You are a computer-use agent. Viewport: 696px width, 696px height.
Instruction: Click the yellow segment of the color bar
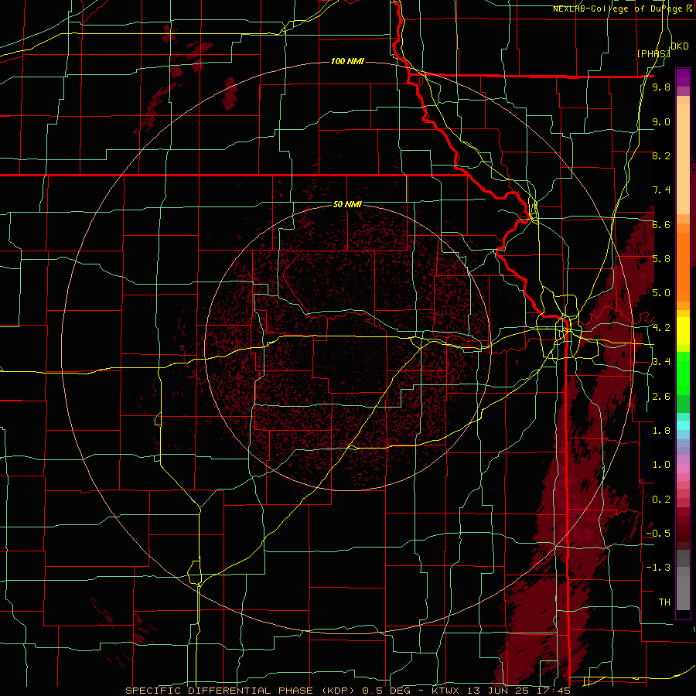point(683,331)
